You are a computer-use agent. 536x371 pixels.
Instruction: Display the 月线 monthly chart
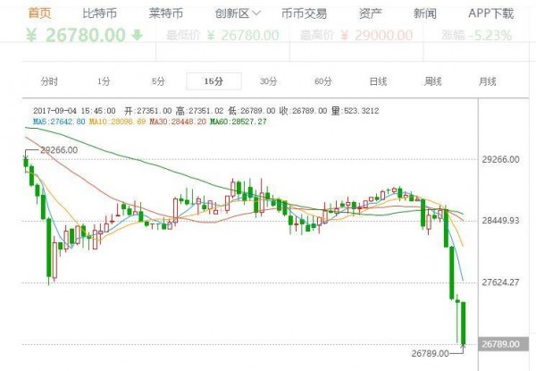[x=487, y=81]
